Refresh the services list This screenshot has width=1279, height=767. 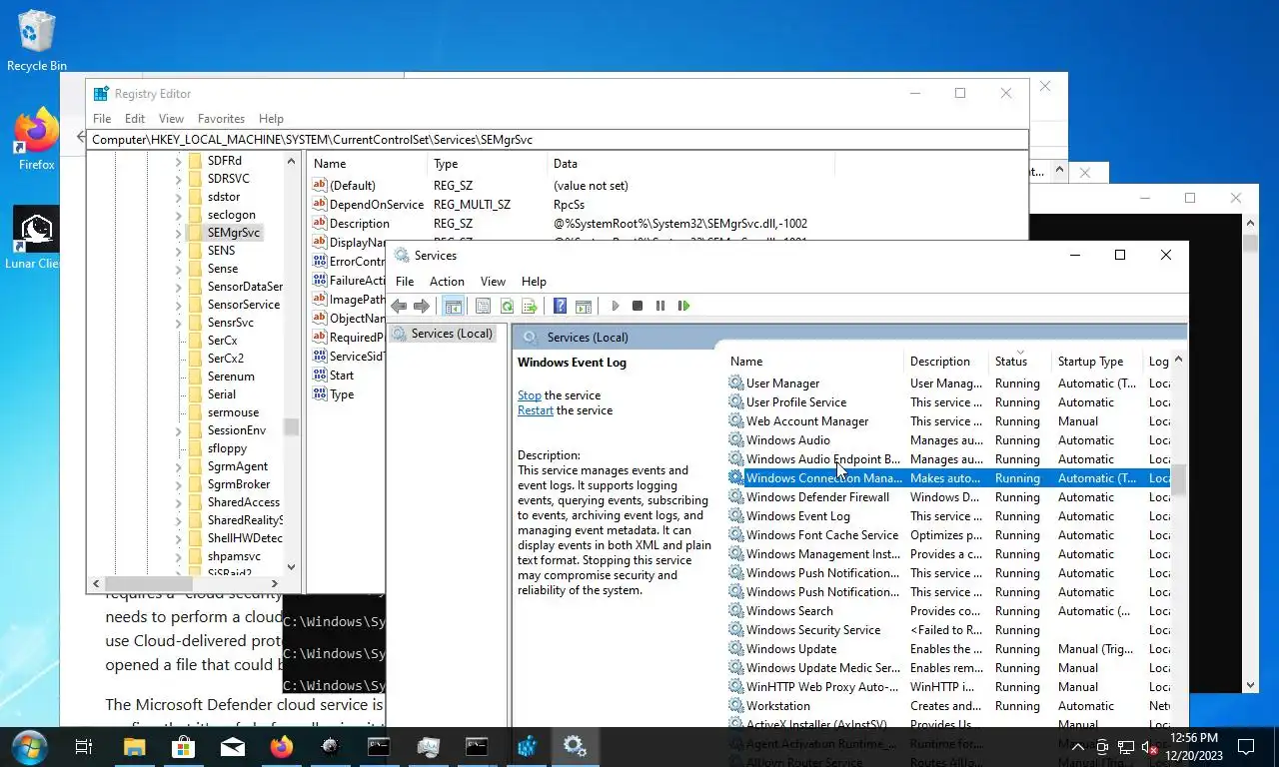[x=507, y=306]
